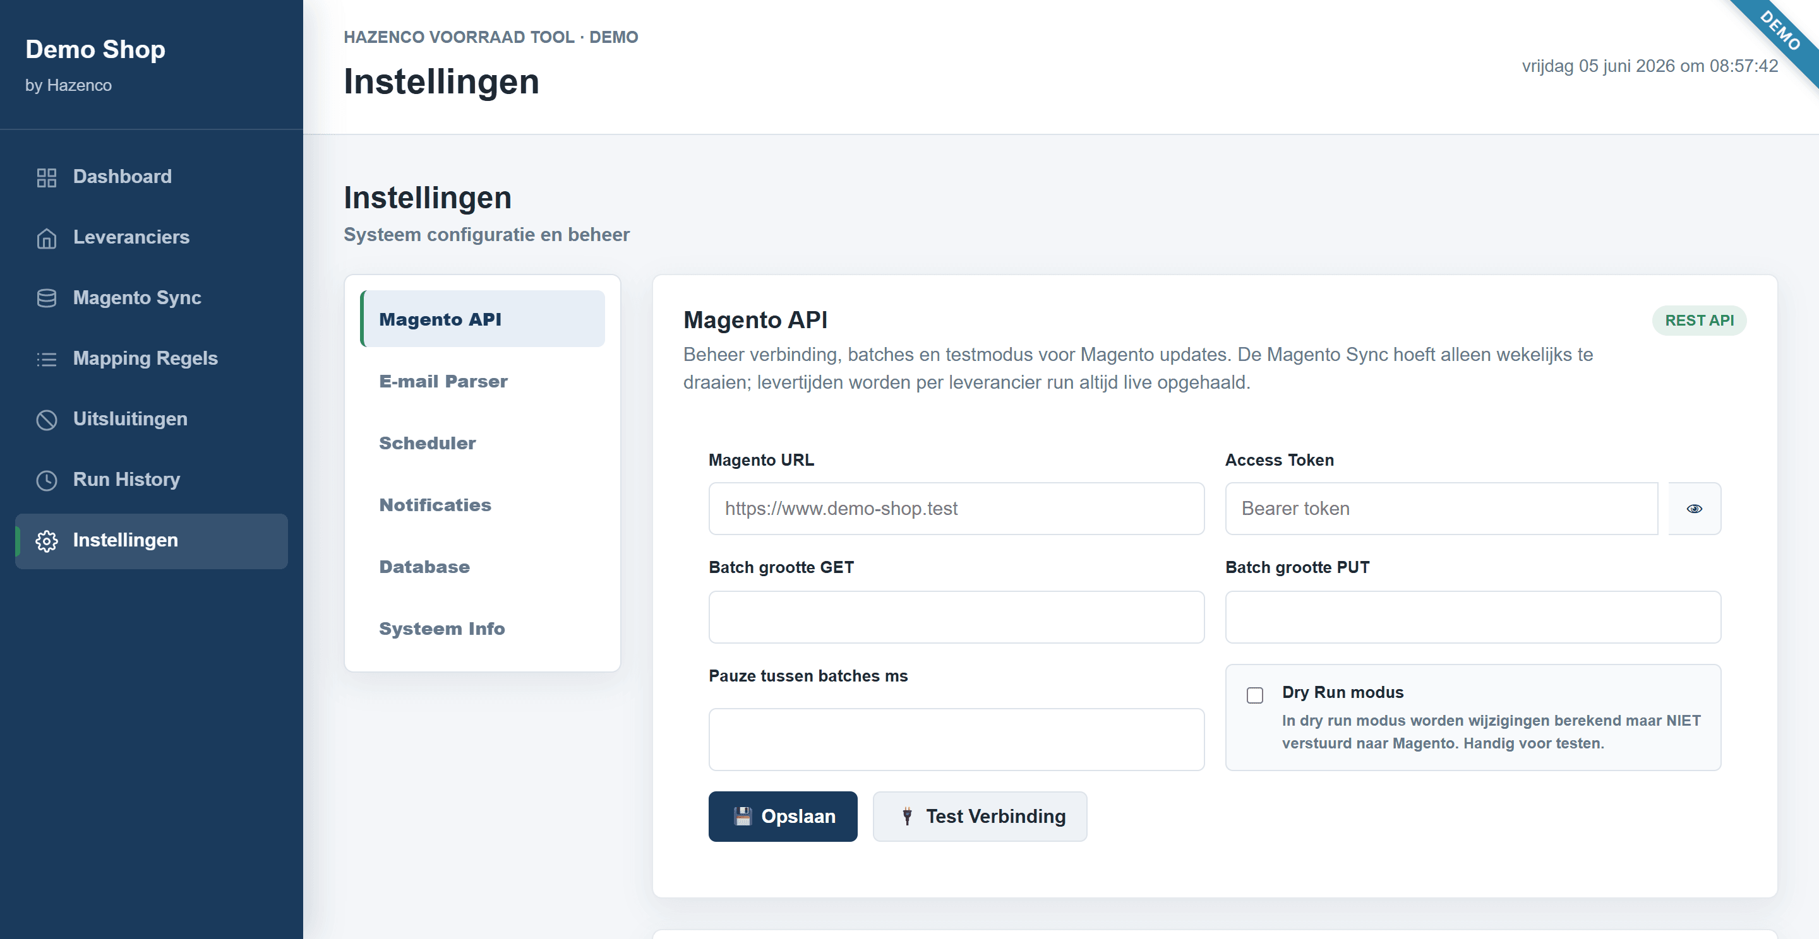Click the 'by Hazenco' text
This screenshot has width=1819, height=939.
point(68,85)
